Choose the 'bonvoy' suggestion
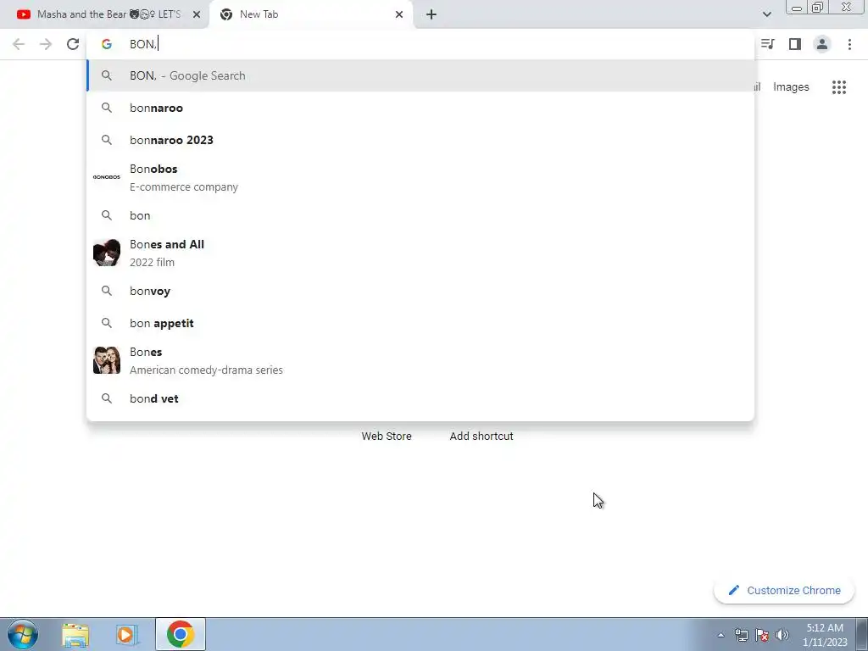Image resolution: width=868 pixels, height=651 pixels. click(x=420, y=292)
